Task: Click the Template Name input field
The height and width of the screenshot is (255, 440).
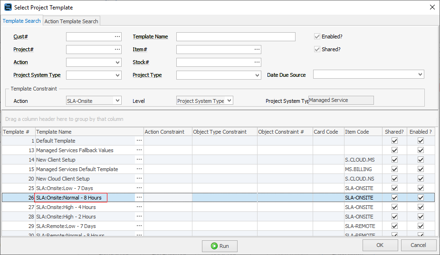Action: click(x=236, y=36)
